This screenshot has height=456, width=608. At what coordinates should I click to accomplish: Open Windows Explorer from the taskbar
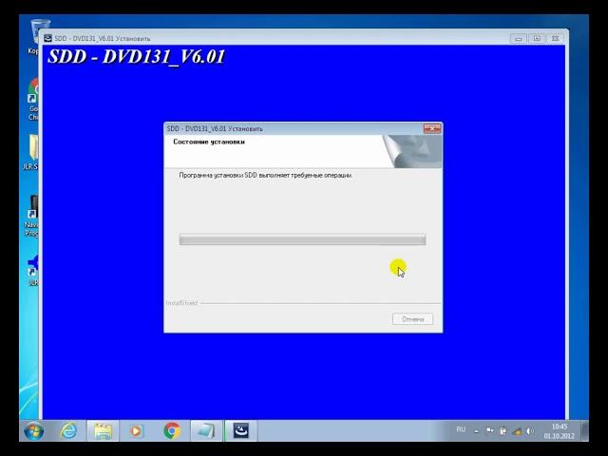(x=103, y=430)
